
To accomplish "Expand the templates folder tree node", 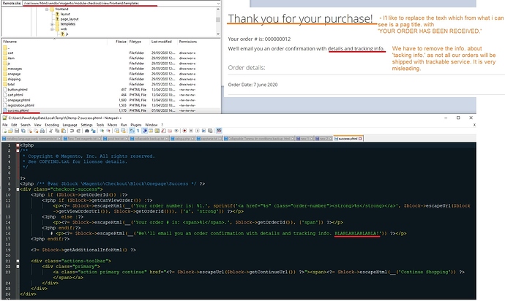I will (52, 24).
